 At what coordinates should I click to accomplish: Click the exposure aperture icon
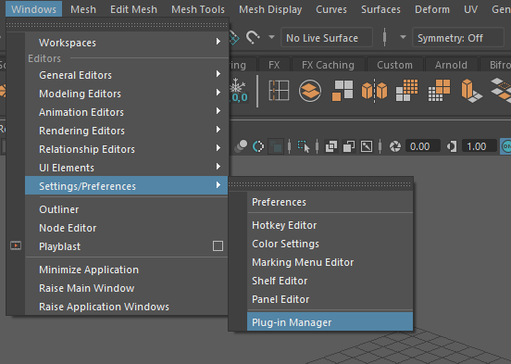[395, 146]
